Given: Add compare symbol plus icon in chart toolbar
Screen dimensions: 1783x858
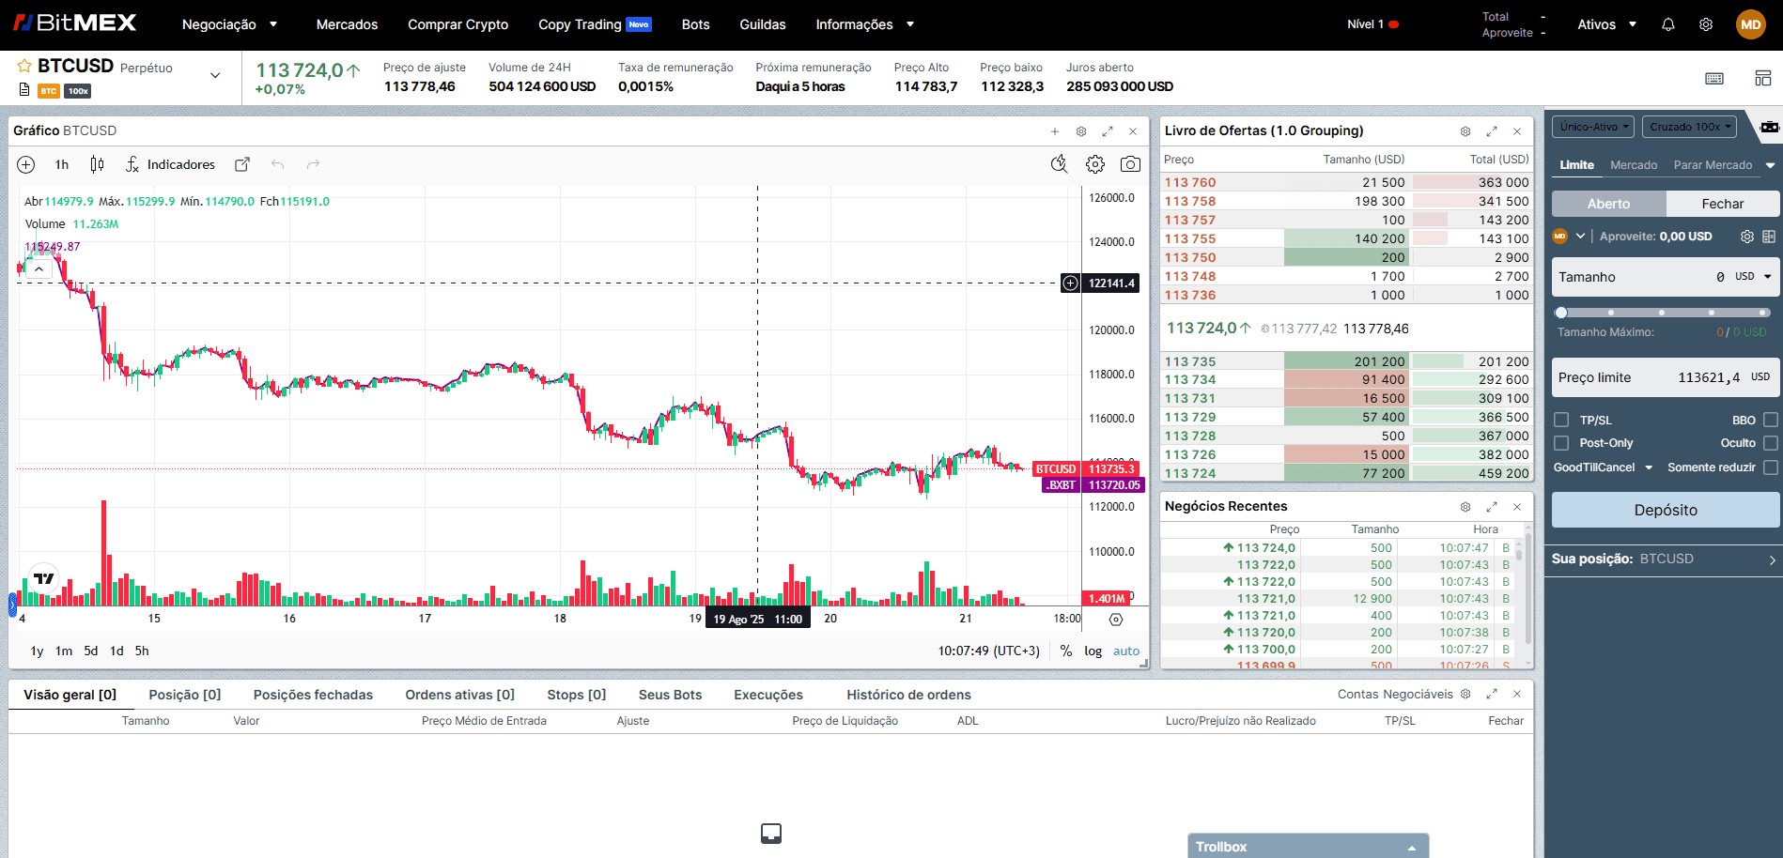Looking at the screenshot, I should 26,164.
